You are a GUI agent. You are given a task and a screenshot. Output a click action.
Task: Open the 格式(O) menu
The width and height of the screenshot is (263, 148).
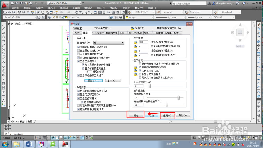pyautogui.click(x=64, y=8)
